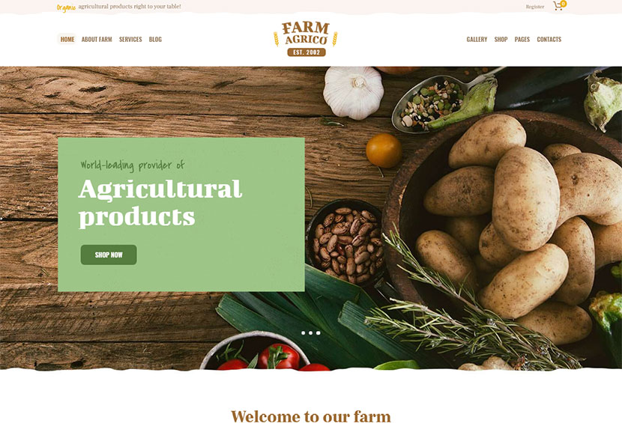The height and width of the screenshot is (423, 622).
Task: Open the Contacts page
Action: (549, 39)
